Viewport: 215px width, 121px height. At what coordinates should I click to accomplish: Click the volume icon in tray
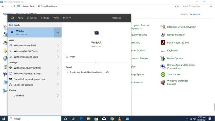[x=195, y=119]
